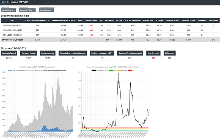
Task: Click Defuncions table column header
Action: (214, 20)
